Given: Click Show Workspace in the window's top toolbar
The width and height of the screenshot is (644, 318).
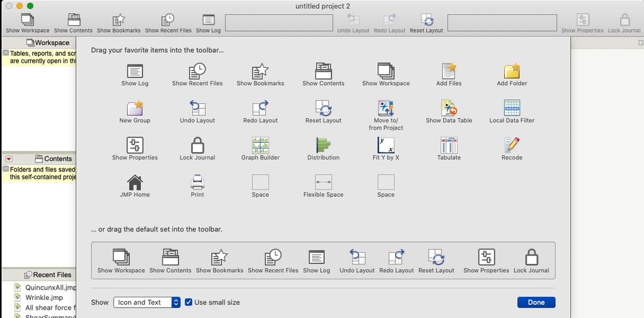Looking at the screenshot, I should 28,23.
